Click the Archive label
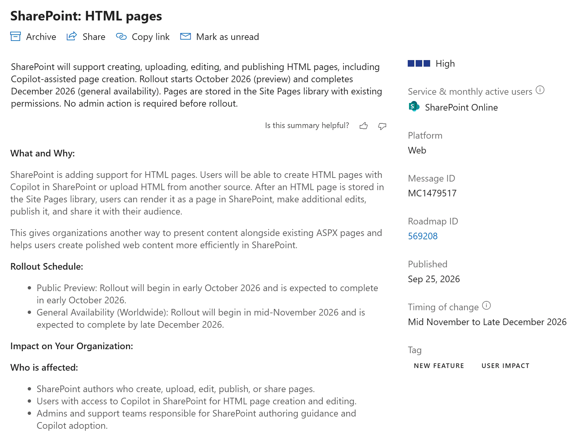Viewport: 572px width, 435px height. click(41, 37)
